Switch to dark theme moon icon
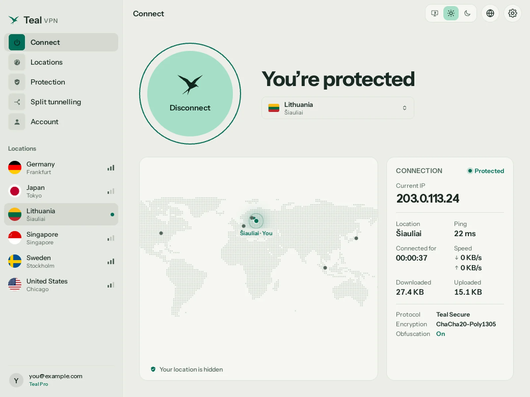 tap(467, 13)
